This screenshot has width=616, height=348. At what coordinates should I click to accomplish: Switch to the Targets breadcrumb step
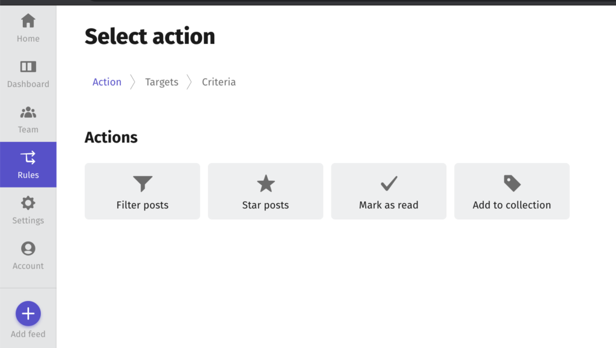(x=161, y=82)
